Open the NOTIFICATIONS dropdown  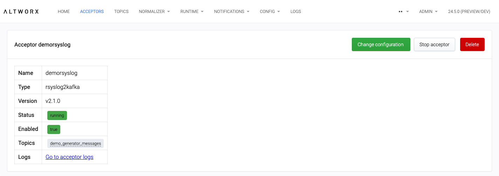(x=232, y=12)
